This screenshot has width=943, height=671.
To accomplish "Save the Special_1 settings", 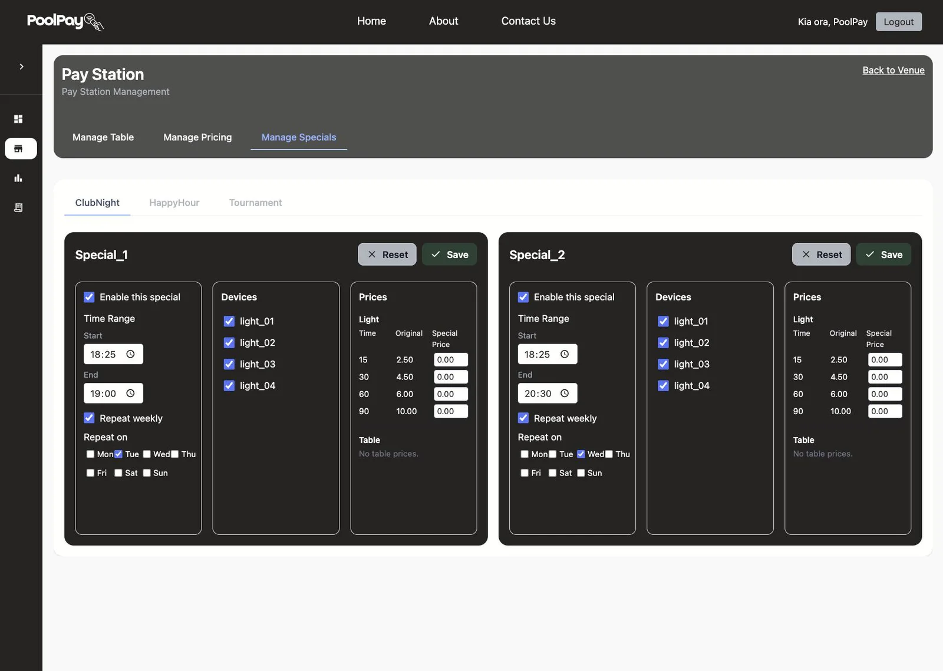I will [x=449, y=254].
